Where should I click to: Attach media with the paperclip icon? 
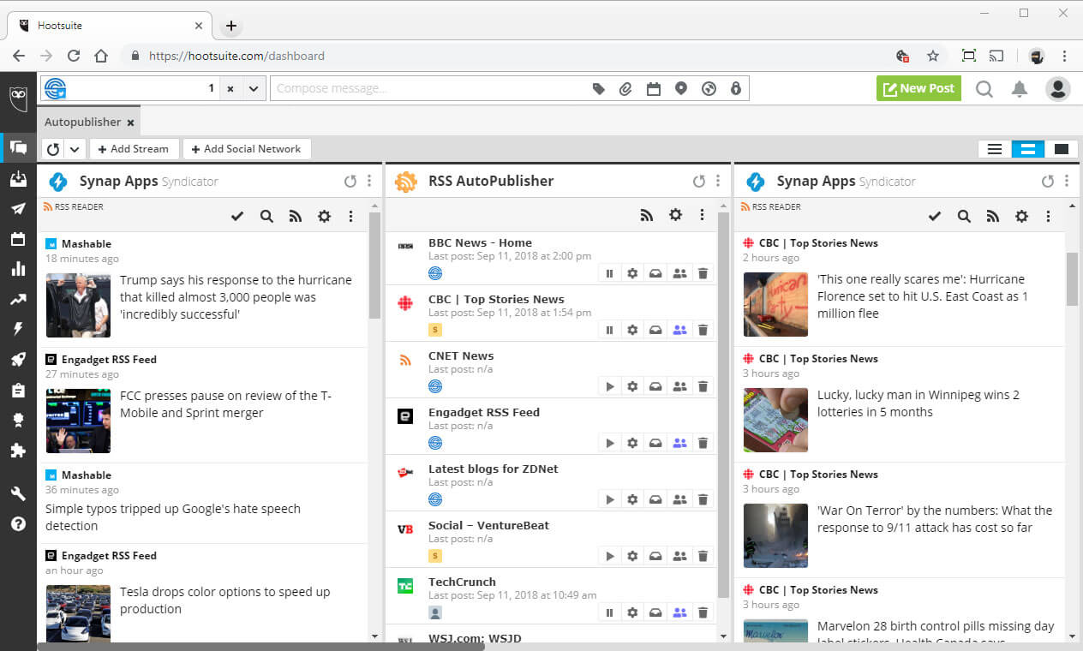coord(625,88)
